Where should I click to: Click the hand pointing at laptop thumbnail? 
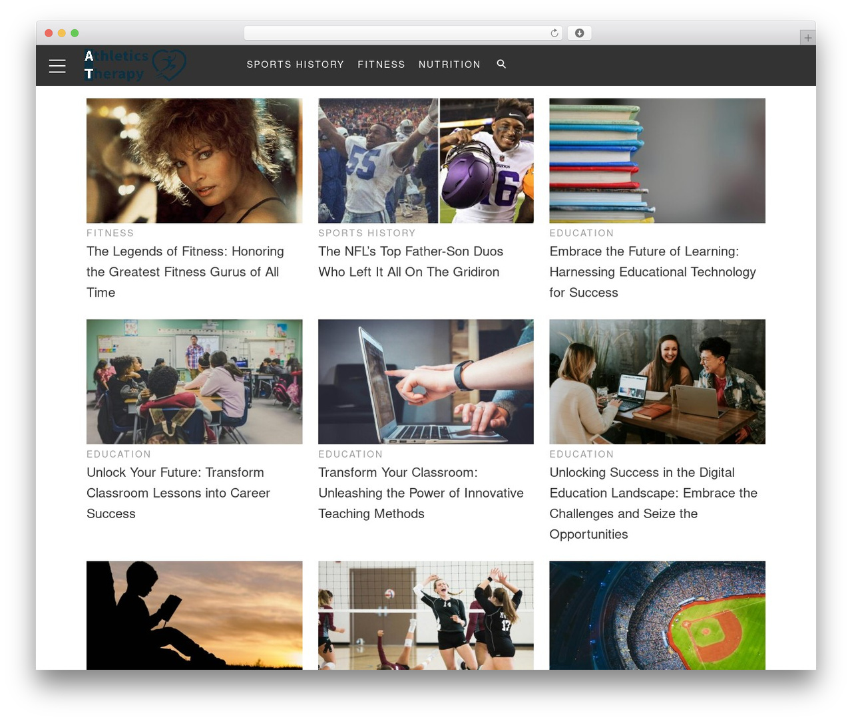[426, 382]
